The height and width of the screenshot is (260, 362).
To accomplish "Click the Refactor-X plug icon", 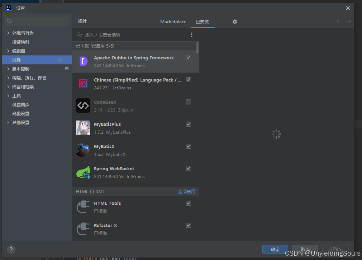I will [x=83, y=229].
